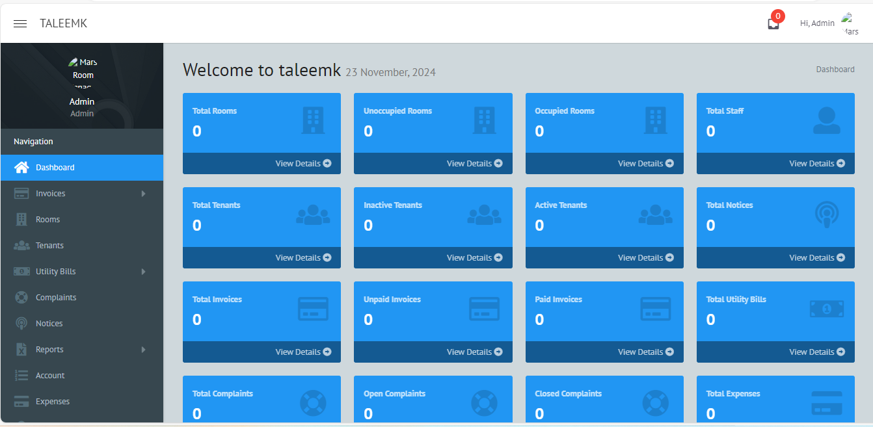The image size is (873, 427).
Task: Select Dashboard in the navigation
Action: point(82,168)
